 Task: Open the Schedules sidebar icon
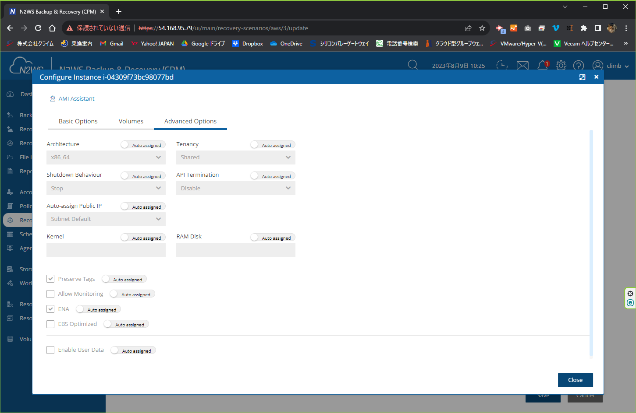10,234
